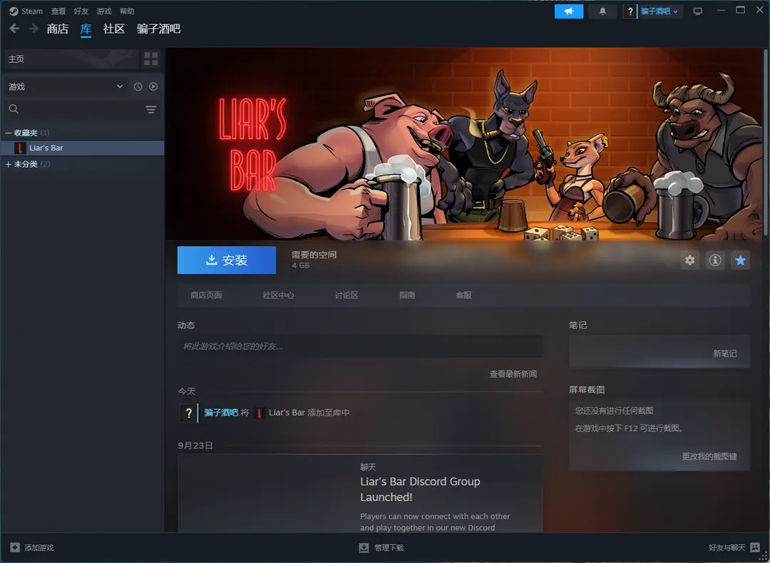This screenshot has height=563, width=770.
Task: Click 更改我的截图键 link
Action: pos(709,457)
